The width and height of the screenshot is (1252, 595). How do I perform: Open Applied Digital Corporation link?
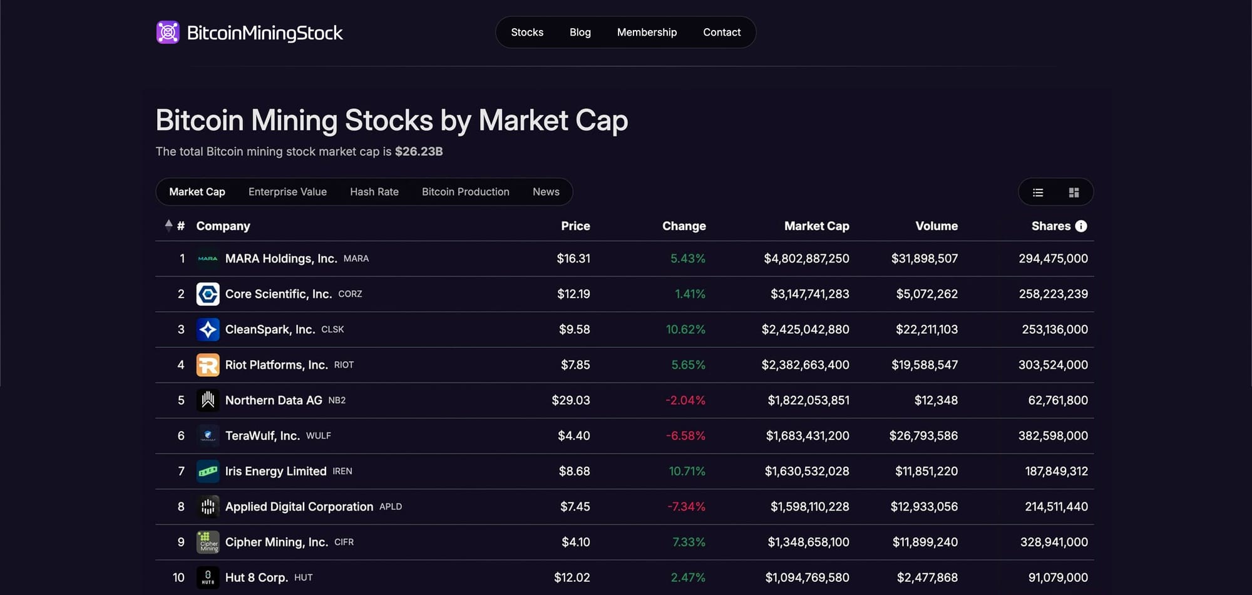(299, 507)
